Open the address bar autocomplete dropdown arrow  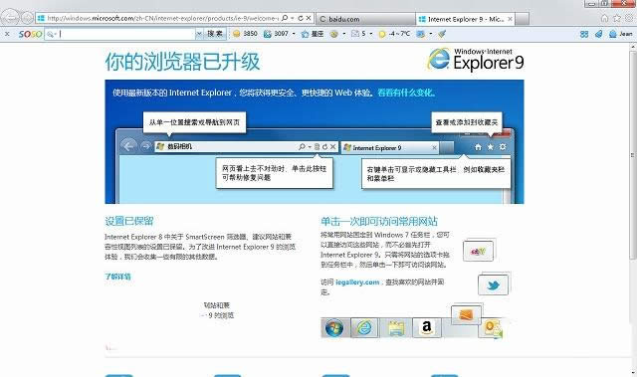(293, 18)
